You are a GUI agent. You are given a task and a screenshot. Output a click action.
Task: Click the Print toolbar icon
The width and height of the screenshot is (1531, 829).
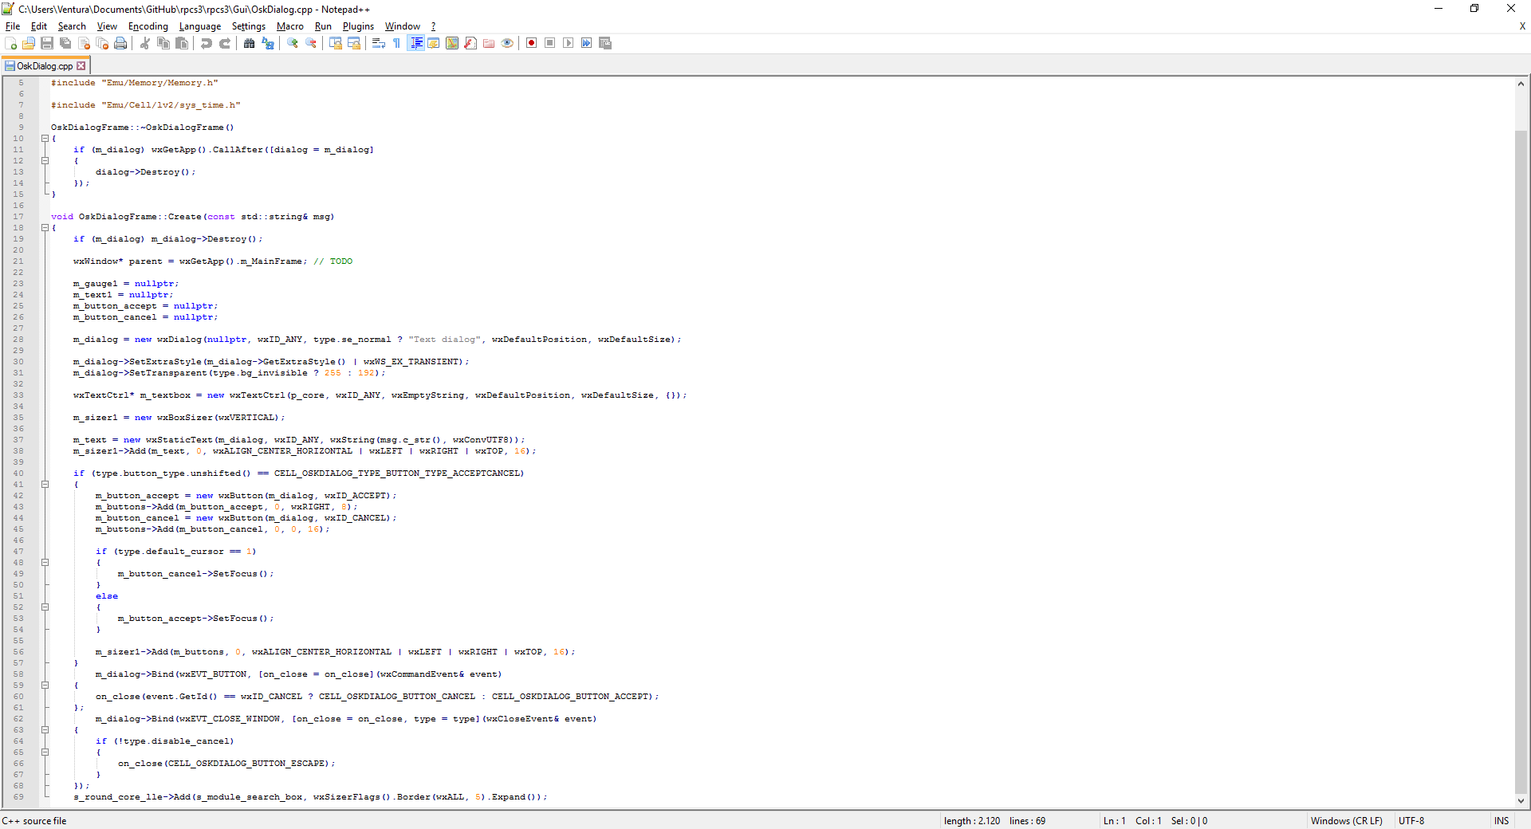pos(120,43)
